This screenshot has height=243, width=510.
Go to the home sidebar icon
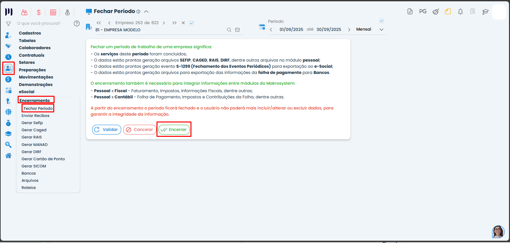[x=8, y=156]
